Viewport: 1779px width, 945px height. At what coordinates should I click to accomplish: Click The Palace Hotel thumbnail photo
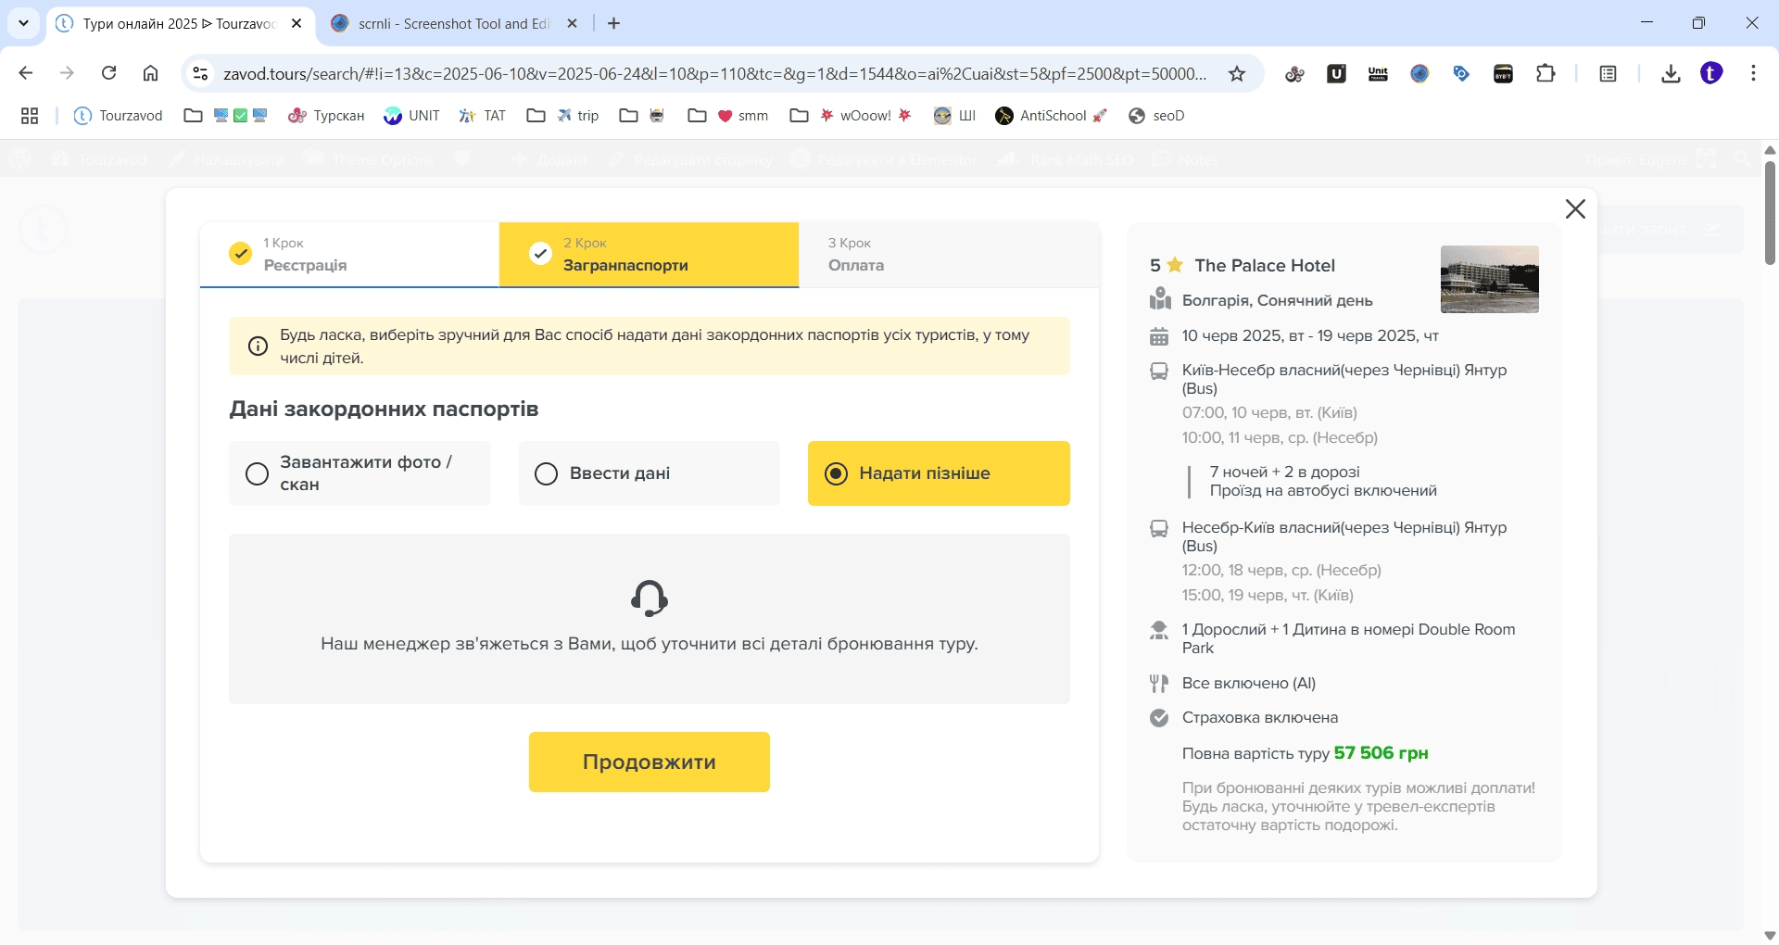[1489, 279]
